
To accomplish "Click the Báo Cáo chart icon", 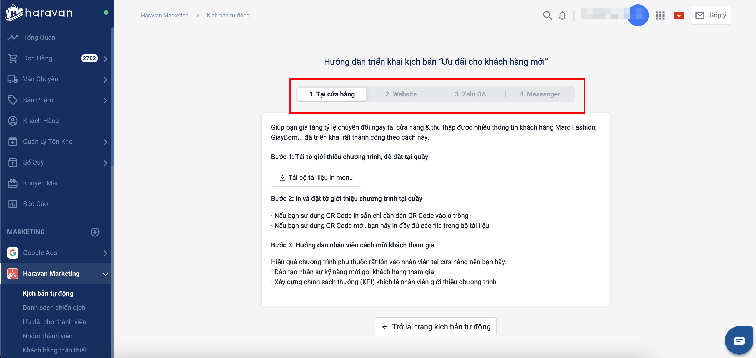I will point(13,204).
